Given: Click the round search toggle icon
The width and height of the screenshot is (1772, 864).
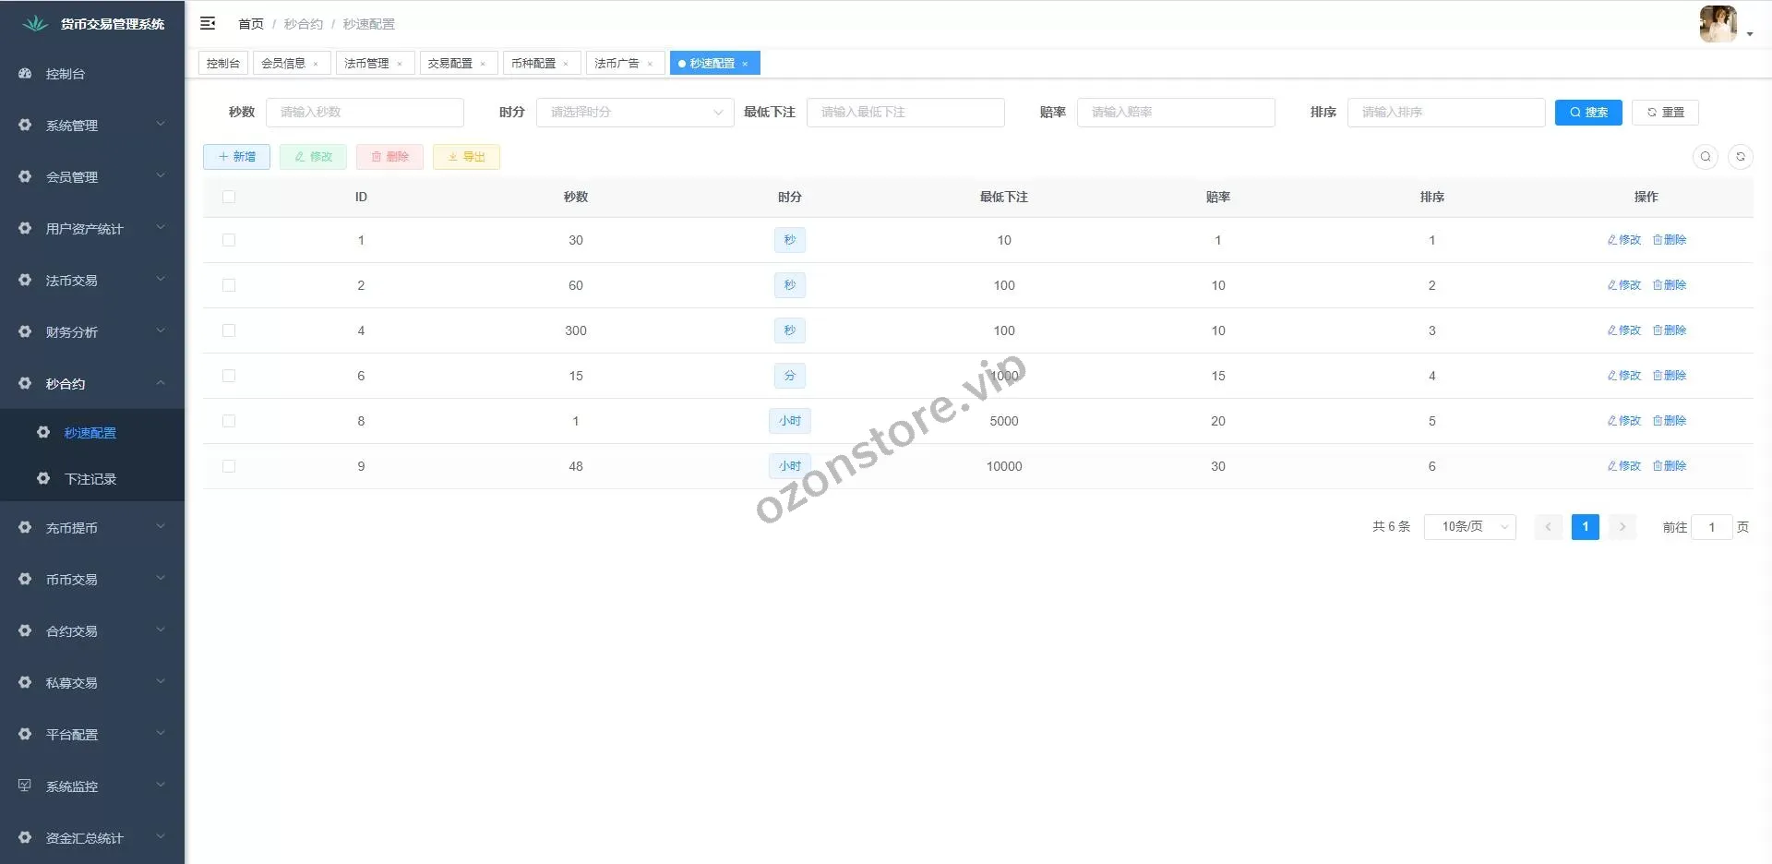Looking at the screenshot, I should coord(1705,157).
